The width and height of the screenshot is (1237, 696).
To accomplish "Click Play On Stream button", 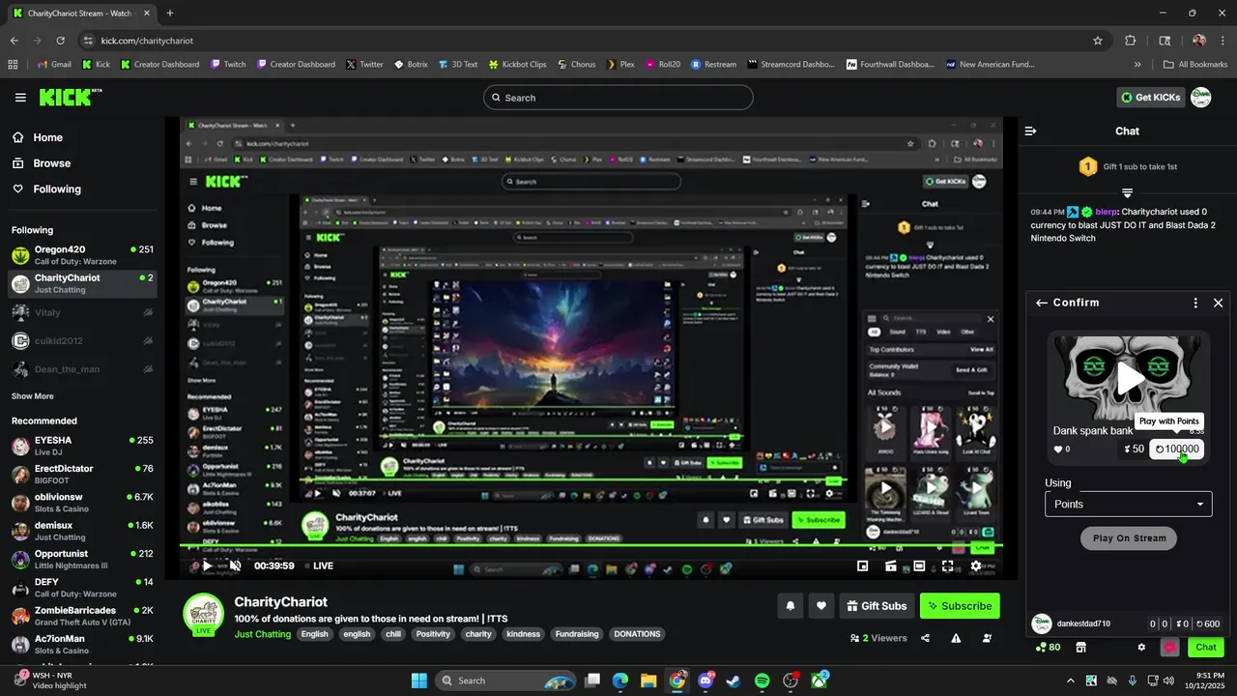I will tap(1129, 538).
